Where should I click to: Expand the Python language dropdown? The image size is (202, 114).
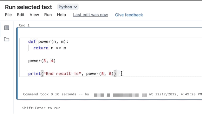click(x=68, y=7)
